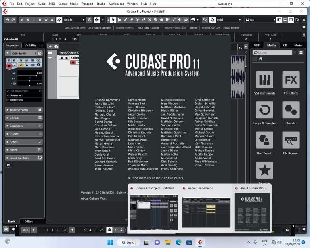Click the Add Track plus button
This screenshot has height=248, width=310.
coord(50,46)
